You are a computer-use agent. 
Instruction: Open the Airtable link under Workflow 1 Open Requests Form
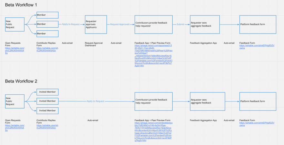15,50
